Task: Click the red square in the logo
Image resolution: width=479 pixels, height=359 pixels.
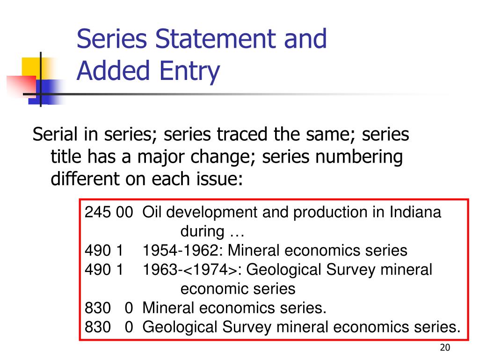Action: tap(22, 86)
